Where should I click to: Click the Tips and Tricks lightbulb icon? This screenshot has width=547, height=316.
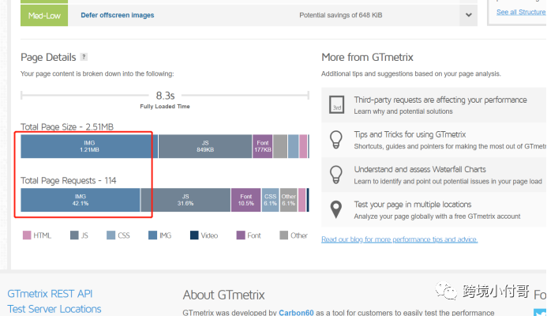[336, 140]
